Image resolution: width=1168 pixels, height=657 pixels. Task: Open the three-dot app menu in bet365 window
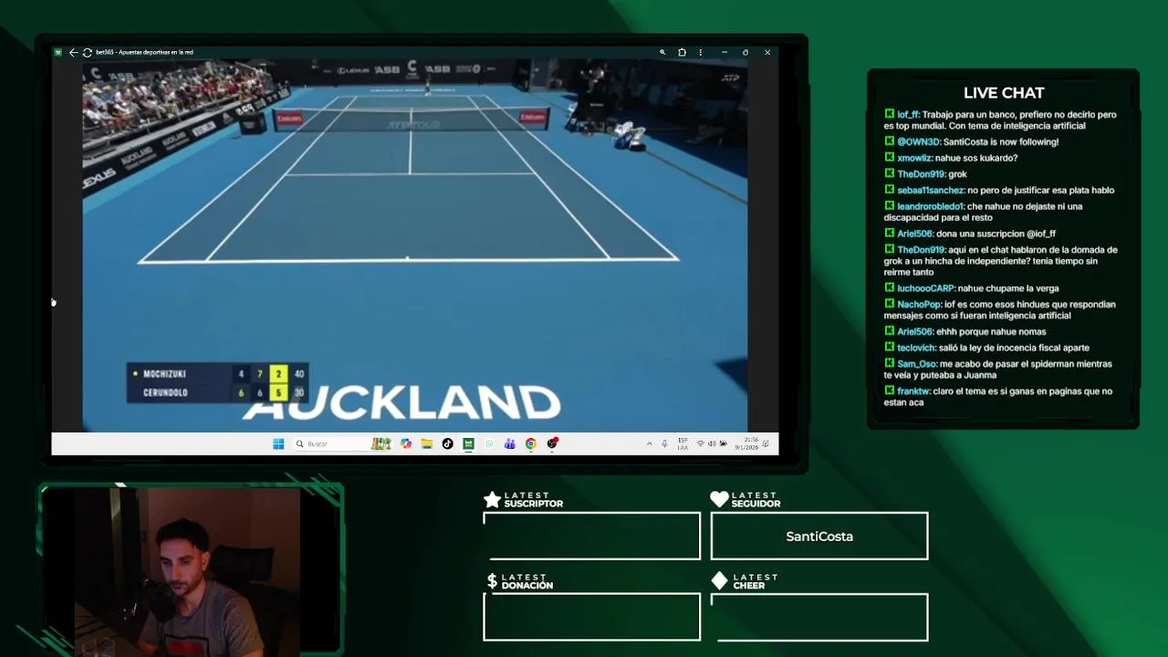click(x=701, y=52)
